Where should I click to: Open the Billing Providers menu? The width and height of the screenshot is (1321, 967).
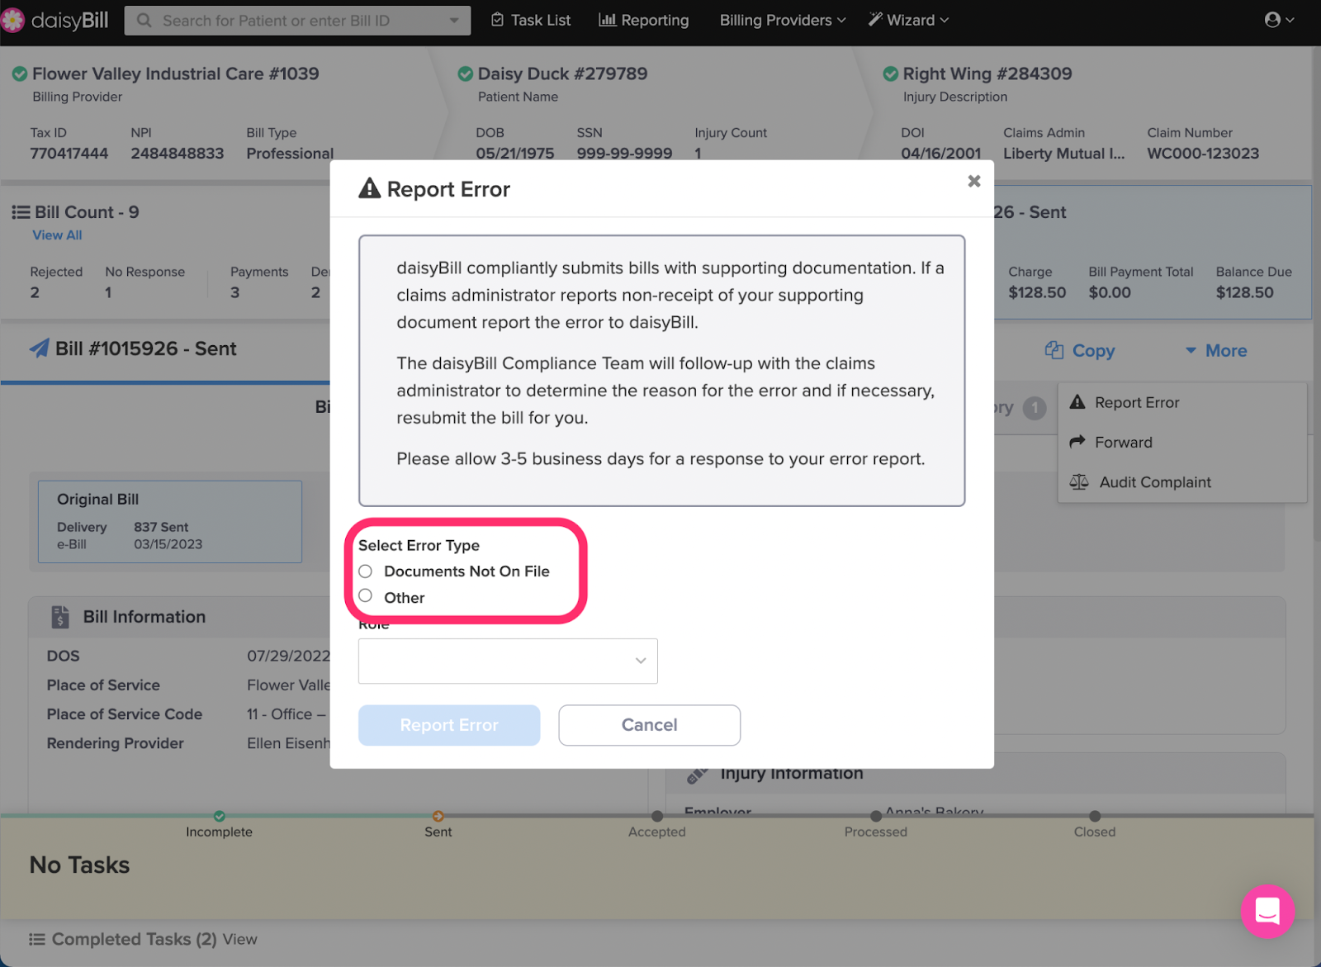pos(783,20)
